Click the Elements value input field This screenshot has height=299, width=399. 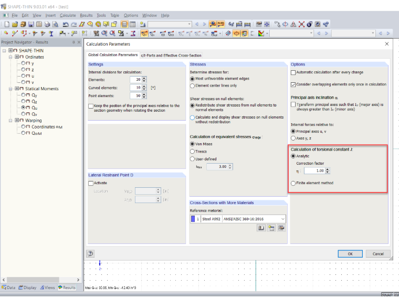pos(136,80)
